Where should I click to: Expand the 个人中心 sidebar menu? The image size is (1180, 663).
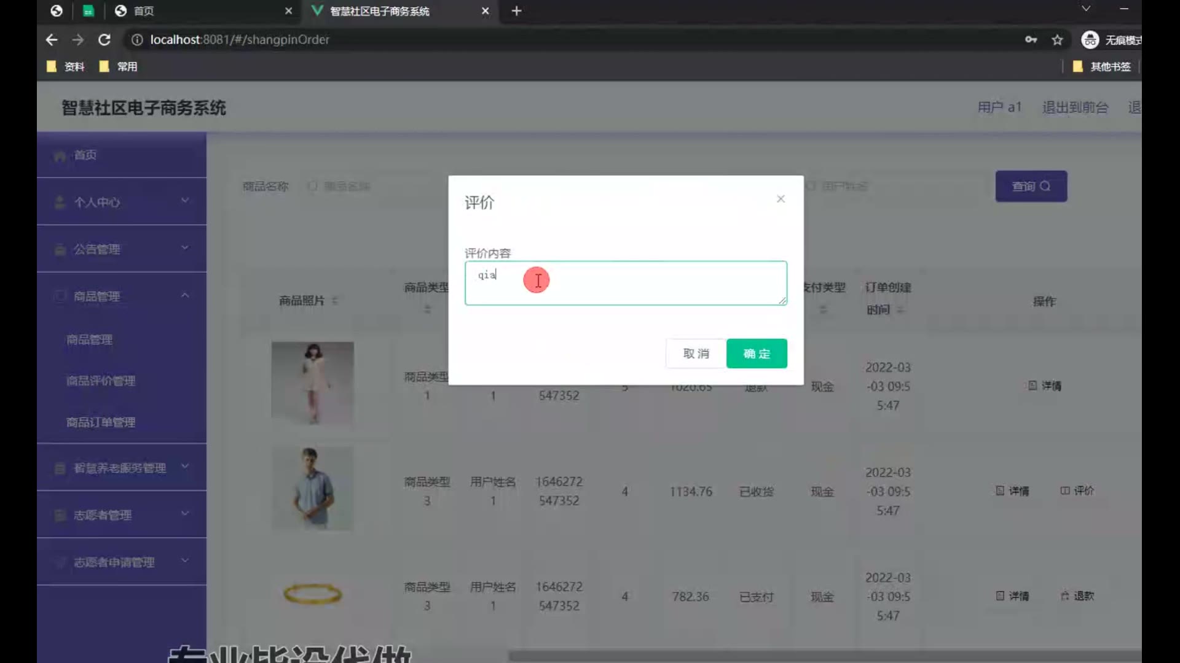(122, 202)
